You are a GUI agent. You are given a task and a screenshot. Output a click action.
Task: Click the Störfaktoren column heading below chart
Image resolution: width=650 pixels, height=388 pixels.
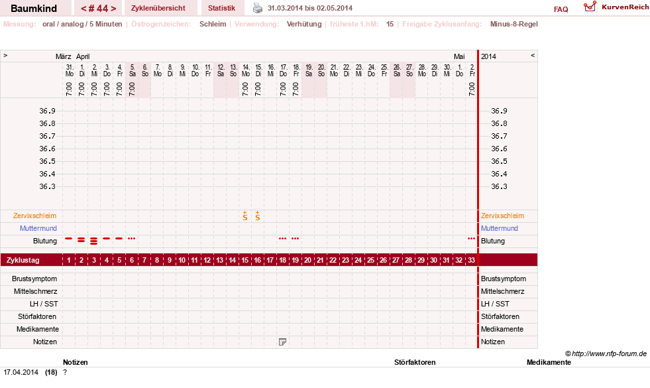click(x=415, y=362)
